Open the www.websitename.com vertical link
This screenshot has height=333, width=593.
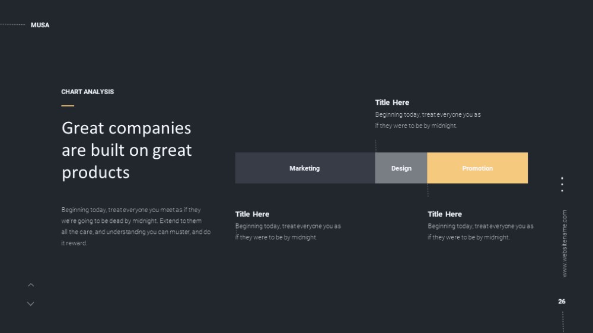tap(565, 244)
